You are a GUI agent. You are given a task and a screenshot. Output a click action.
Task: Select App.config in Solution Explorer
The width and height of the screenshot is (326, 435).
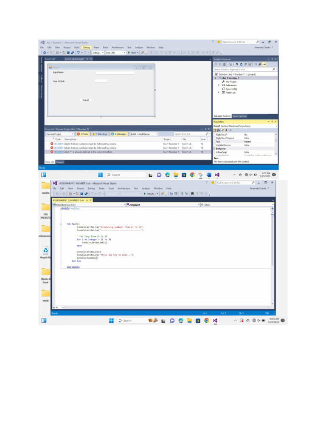click(x=231, y=89)
